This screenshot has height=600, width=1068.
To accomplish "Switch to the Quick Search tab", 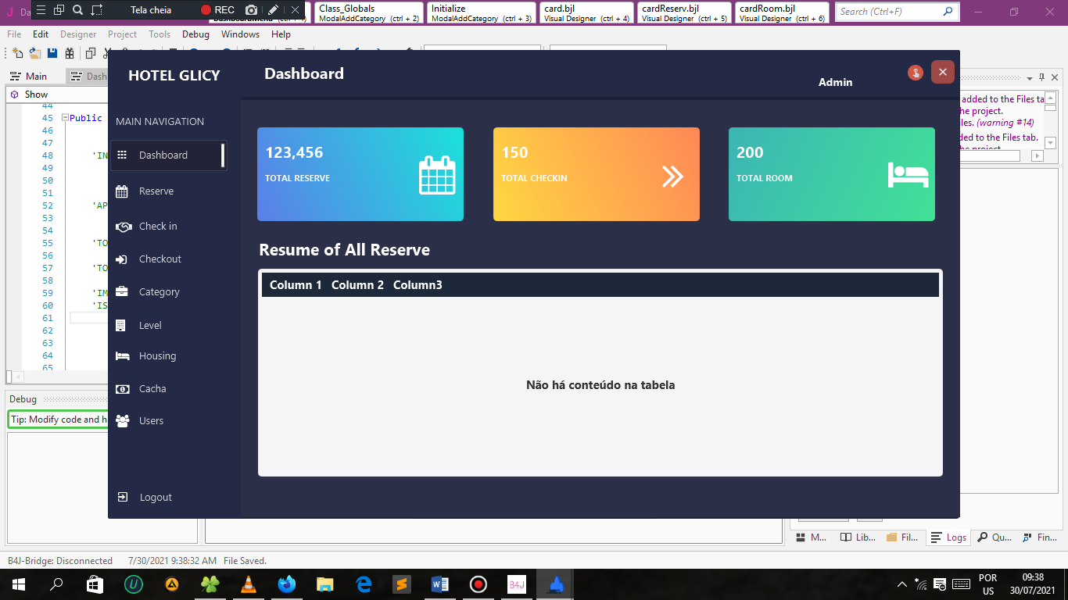I will coord(995,537).
